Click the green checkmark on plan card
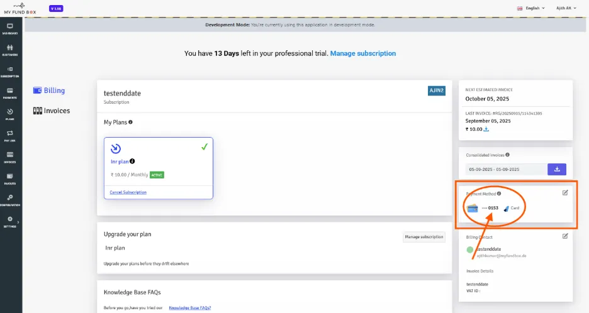Image resolution: width=589 pixels, height=313 pixels. tap(205, 146)
